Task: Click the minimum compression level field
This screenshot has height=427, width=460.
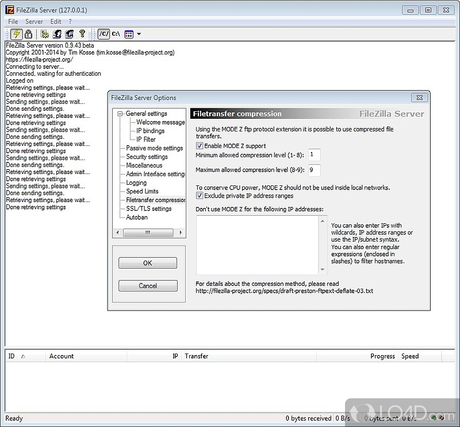Action: pos(314,155)
